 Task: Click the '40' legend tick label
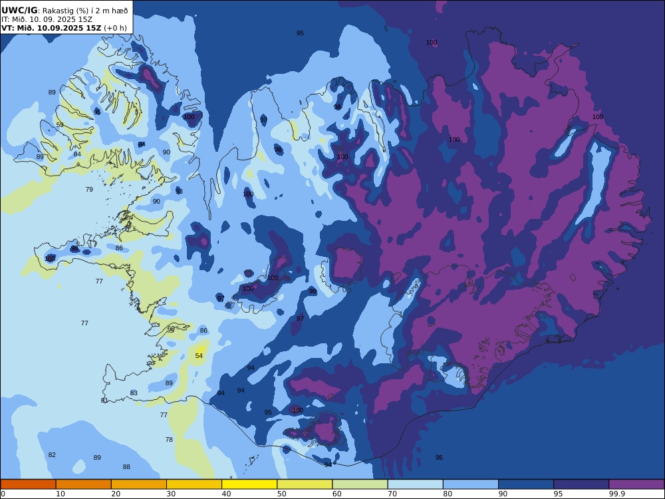pyautogui.click(x=227, y=494)
